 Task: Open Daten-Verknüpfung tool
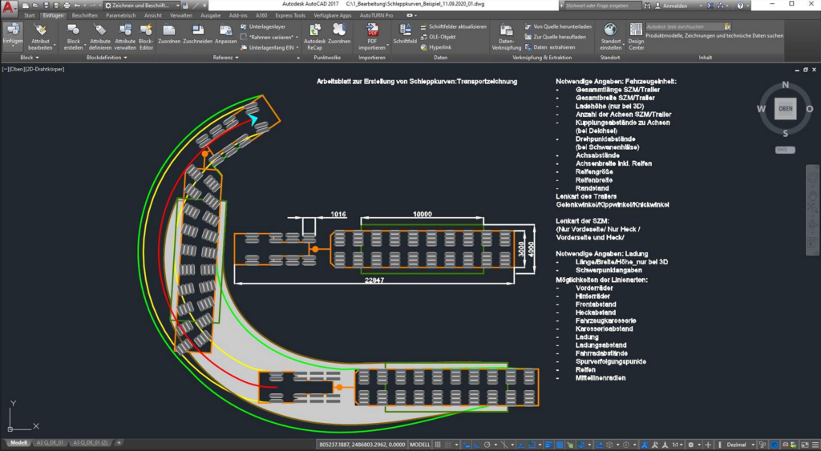coord(507,36)
